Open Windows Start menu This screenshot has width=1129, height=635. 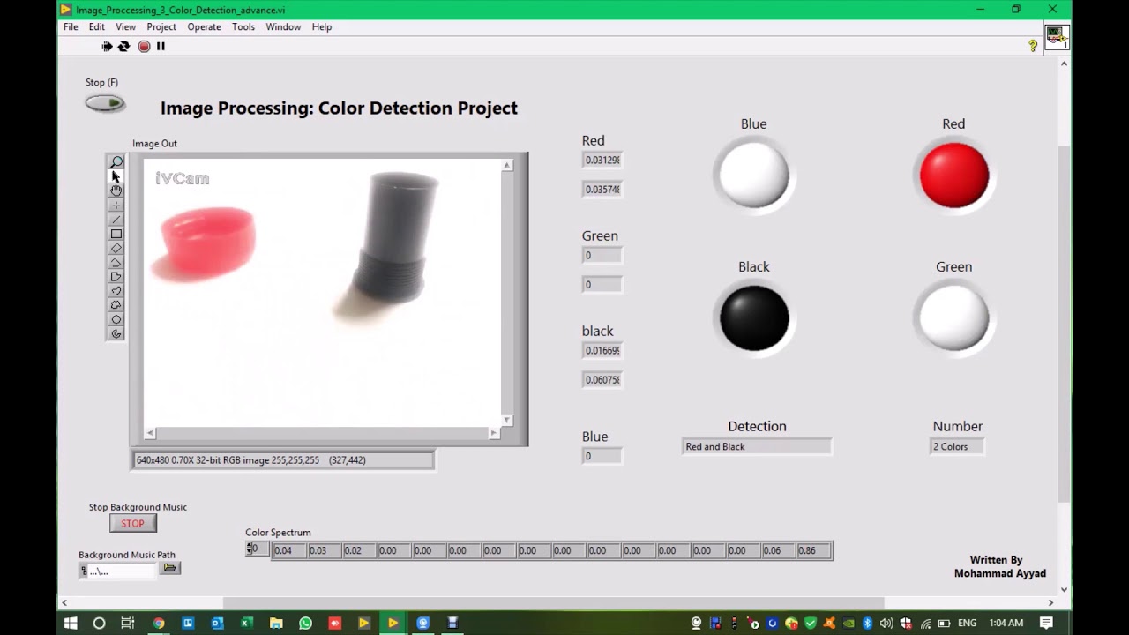[71, 623]
